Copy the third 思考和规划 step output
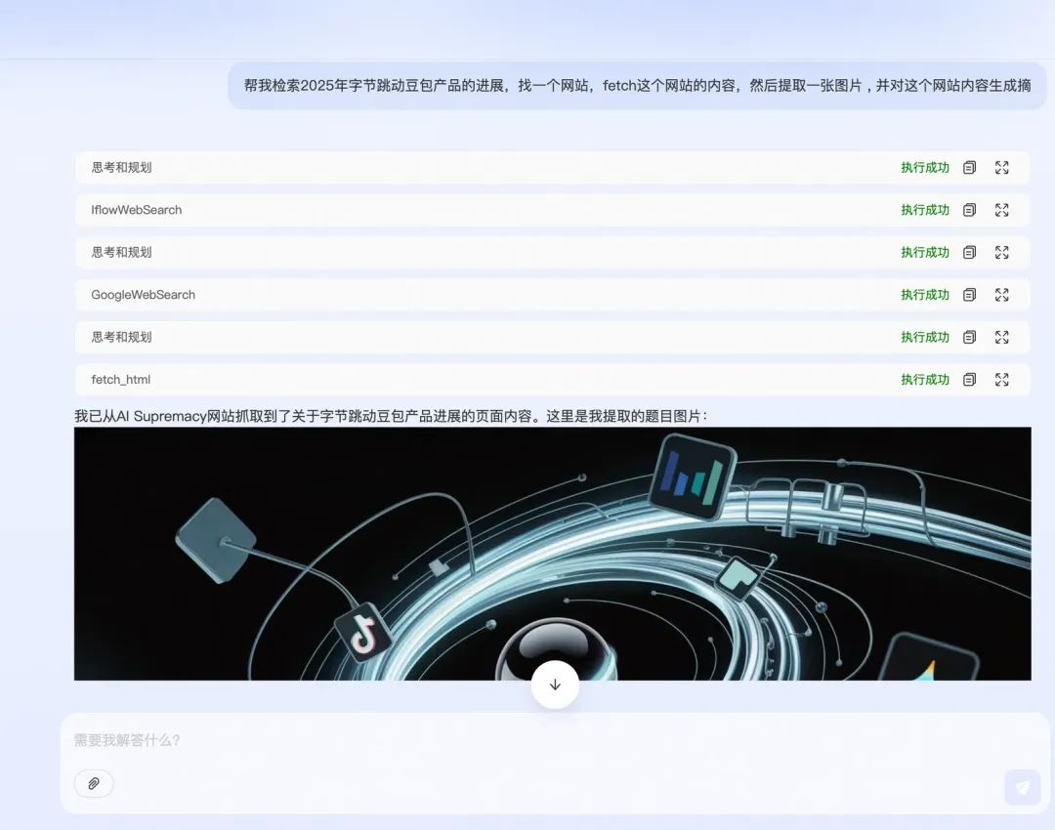The image size is (1055, 830). 969,337
